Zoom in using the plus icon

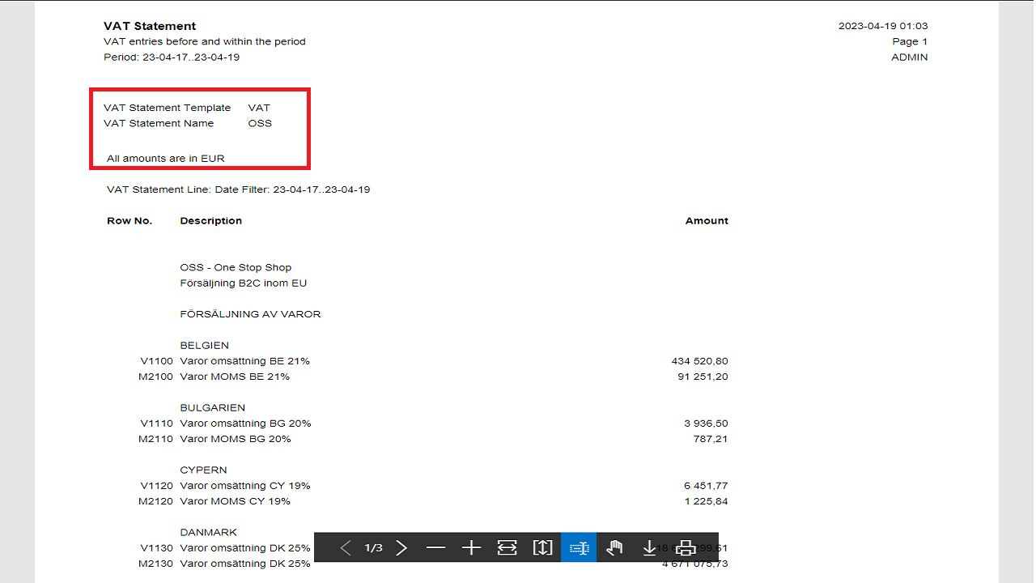pos(472,548)
